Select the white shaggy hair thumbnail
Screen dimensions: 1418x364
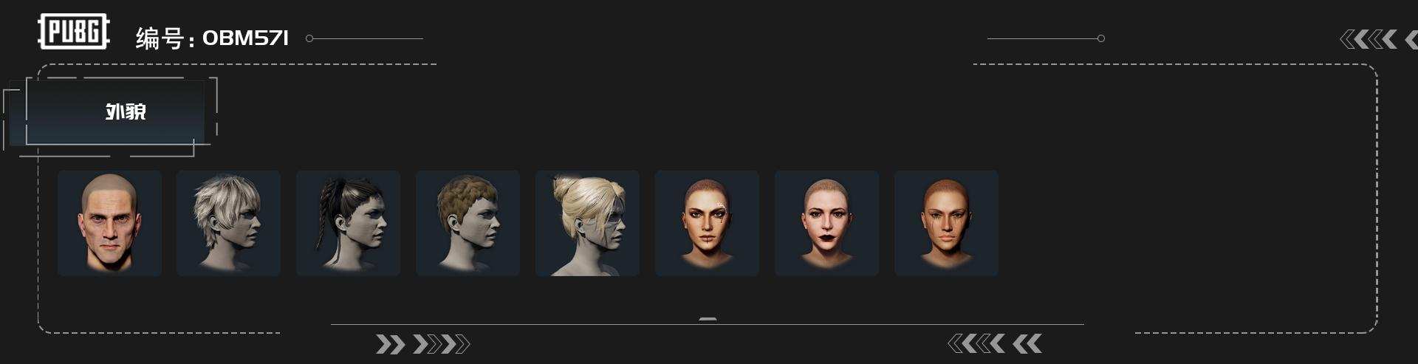click(228, 223)
